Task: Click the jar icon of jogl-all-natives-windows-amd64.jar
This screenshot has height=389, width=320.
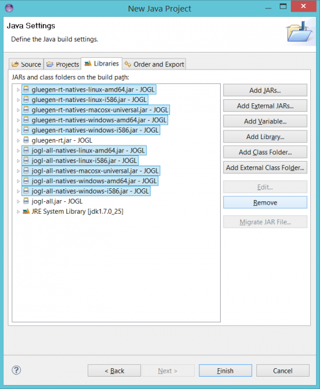Action: pos(26,181)
